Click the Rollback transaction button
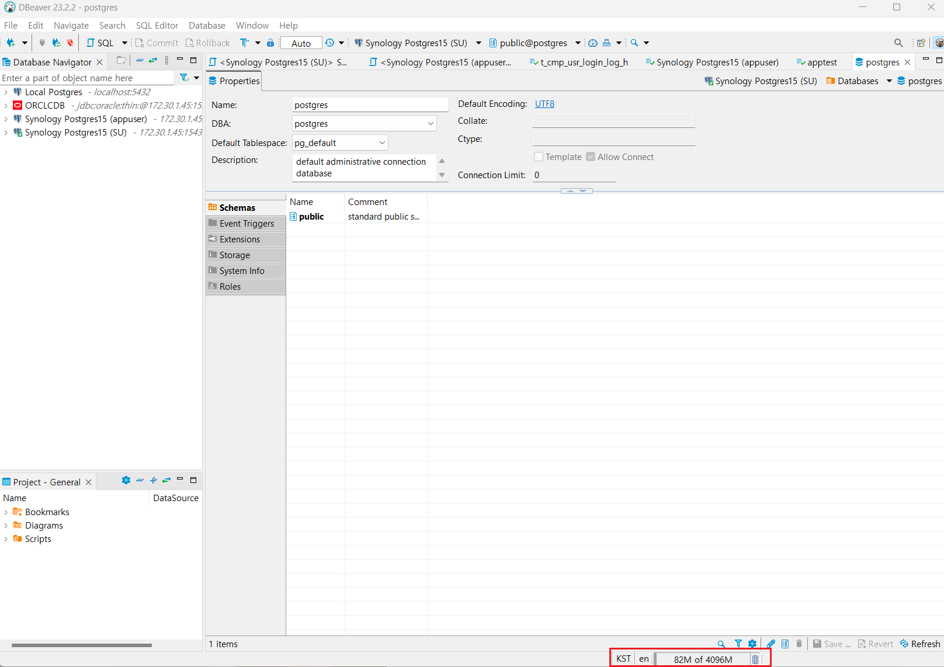This screenshot has height=667, width=944. [207, 43]
